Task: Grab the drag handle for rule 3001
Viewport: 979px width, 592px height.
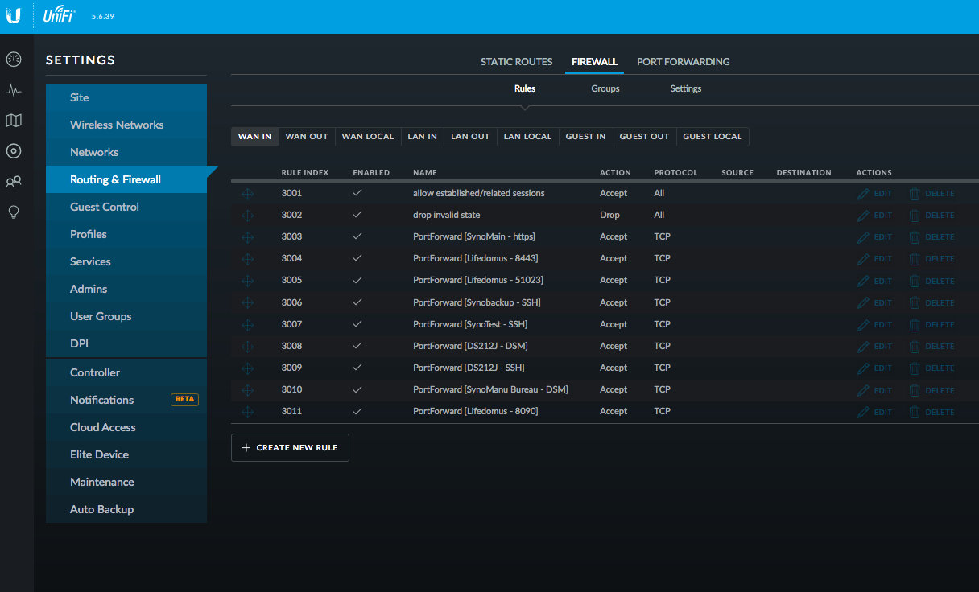Action: (248, 194)
